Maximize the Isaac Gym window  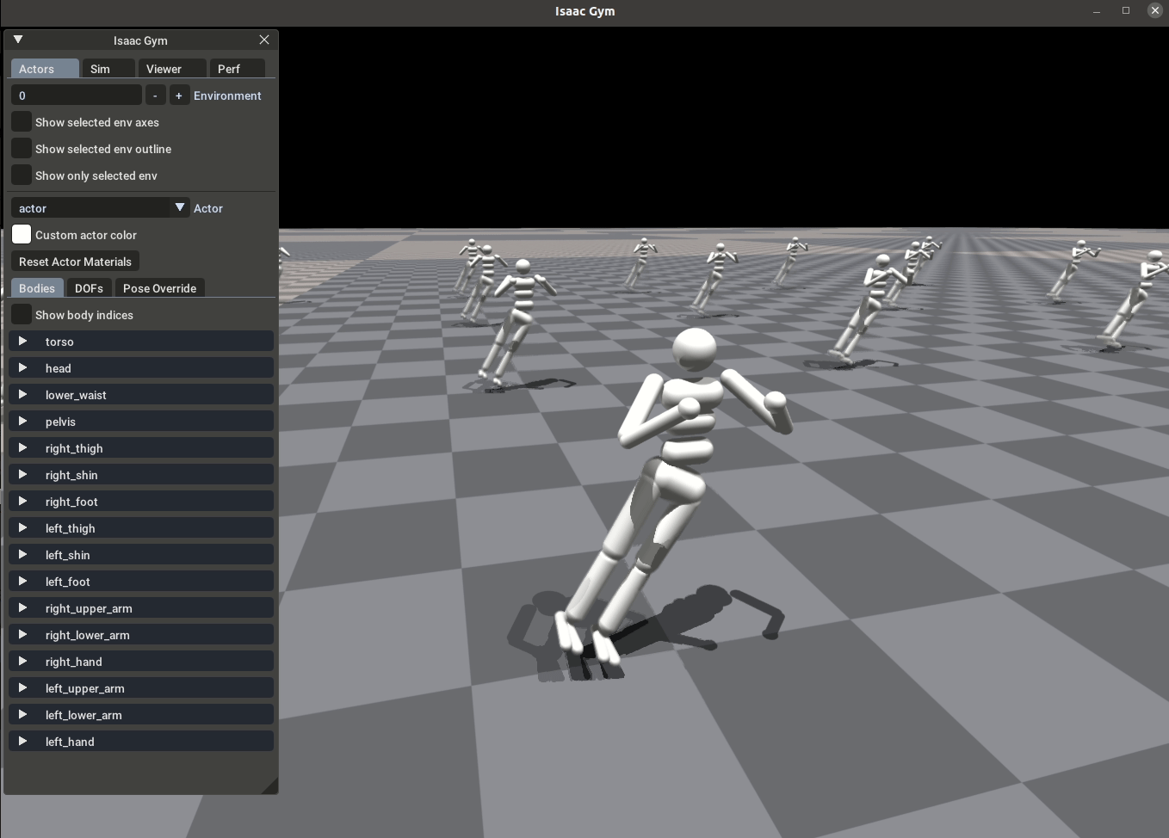(x=1126, y=10)
